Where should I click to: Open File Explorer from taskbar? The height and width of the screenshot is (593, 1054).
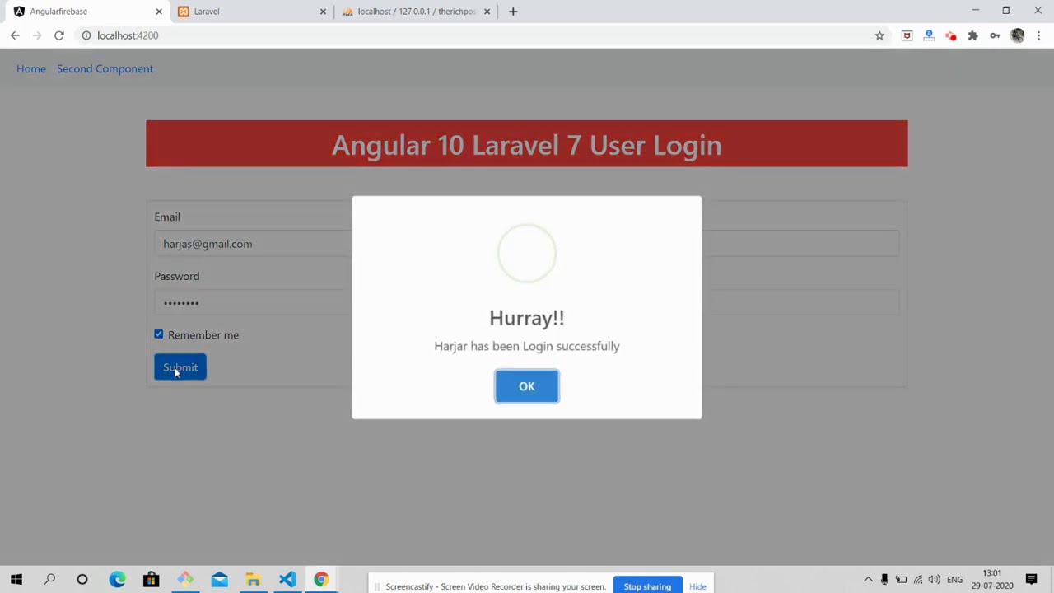(x=253, y=580)
